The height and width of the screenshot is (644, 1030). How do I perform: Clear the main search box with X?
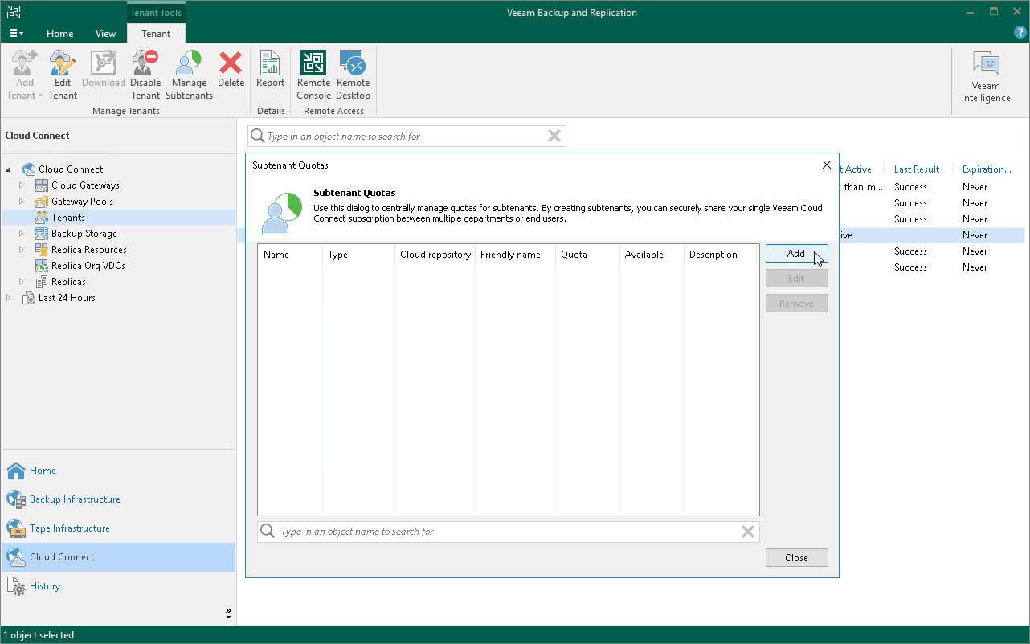pyautogui.click(x=554, y=137)
